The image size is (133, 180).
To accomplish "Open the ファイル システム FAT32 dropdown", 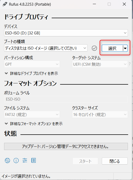I will coord(32,114).
